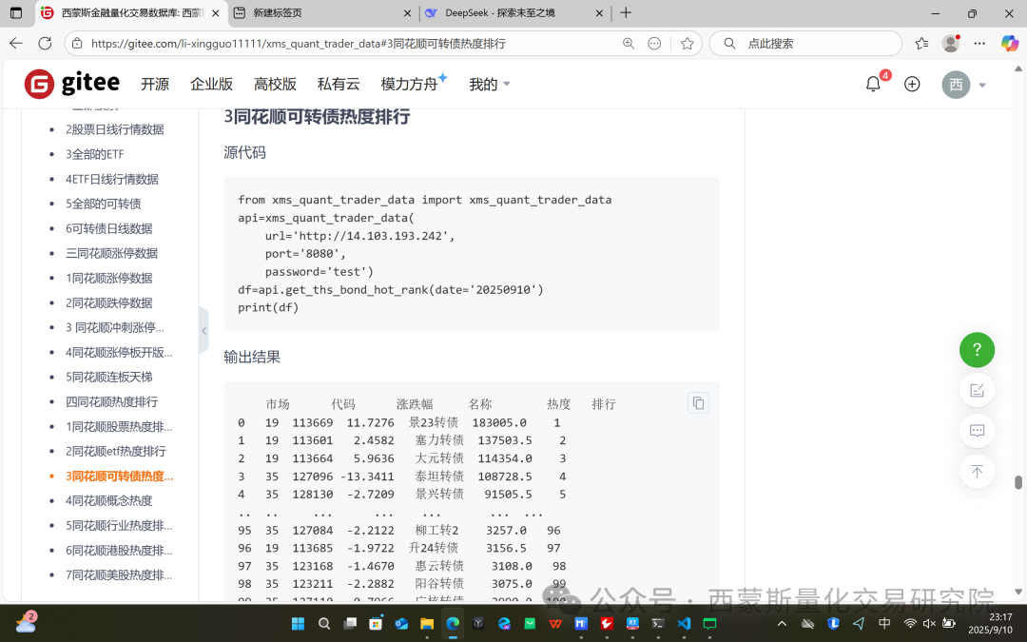Click the feedback edit floating icon
This screenshot has height=642, width=1027.
click(977, 391)
